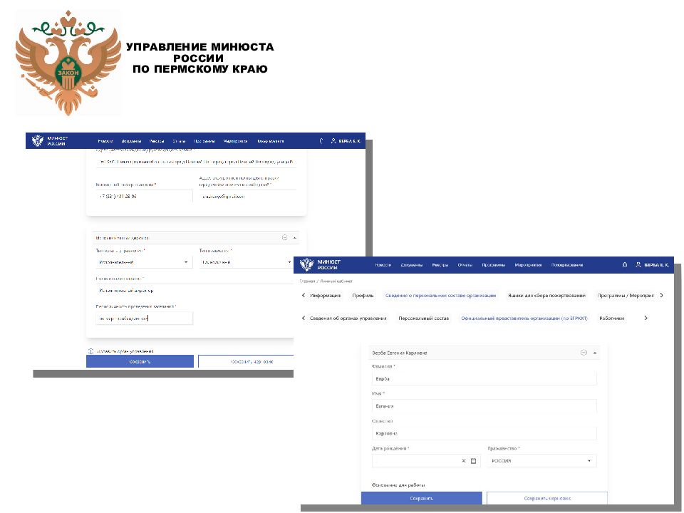This screenshot has height=513, width=684.
Task: Collapse the executive body section in the back window
Action: [295, 238]
